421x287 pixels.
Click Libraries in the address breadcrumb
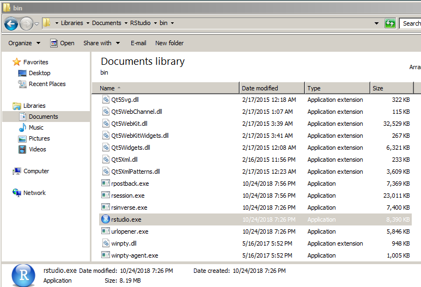[x=72, y=23]
